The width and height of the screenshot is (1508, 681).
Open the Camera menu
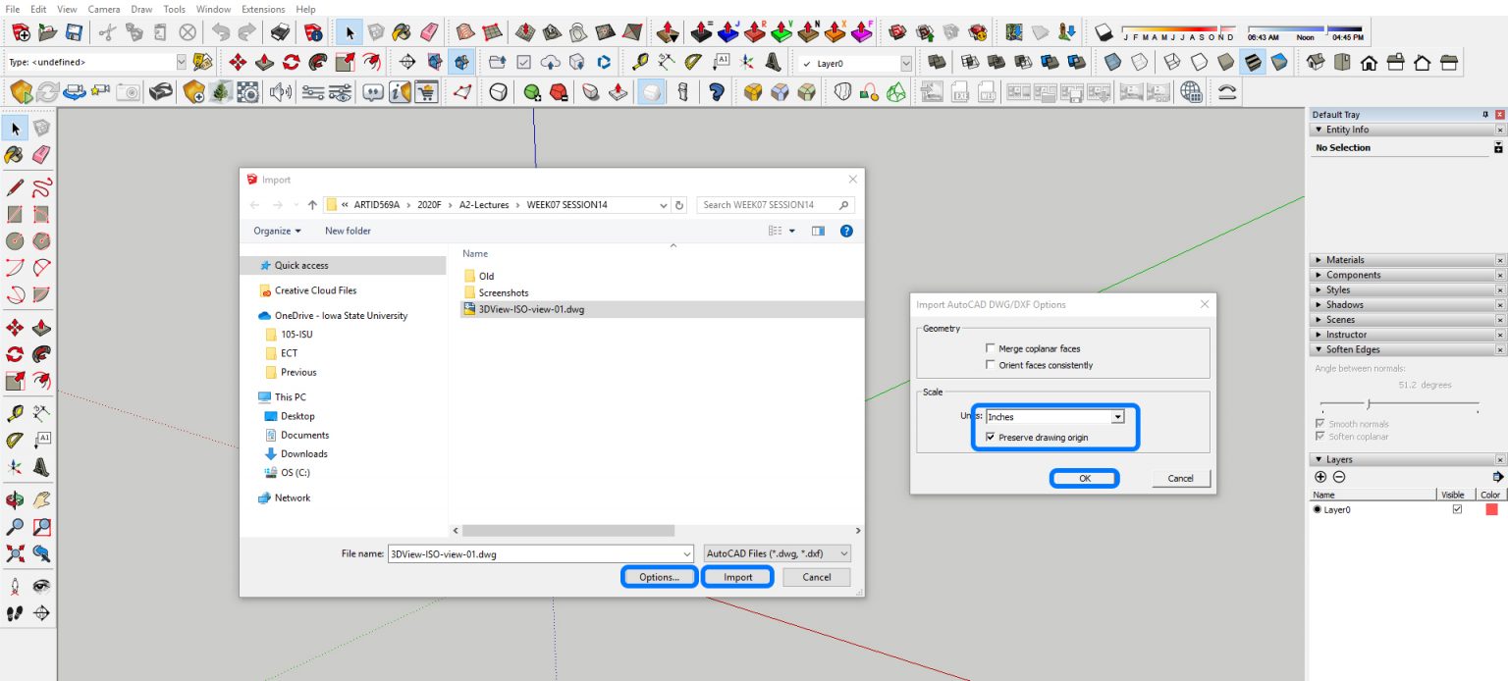coord(102,8)
